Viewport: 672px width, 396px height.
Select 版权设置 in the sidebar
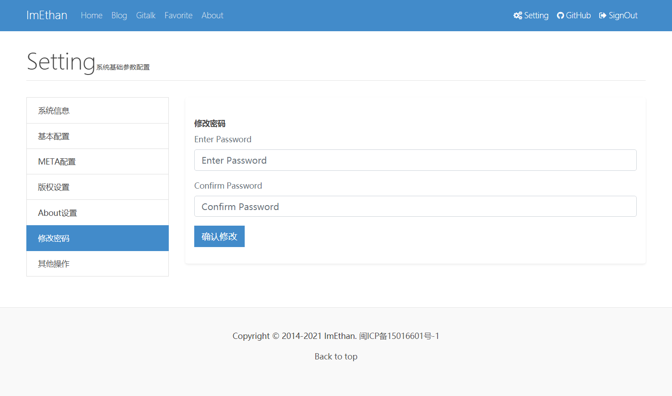click(97, 187)
